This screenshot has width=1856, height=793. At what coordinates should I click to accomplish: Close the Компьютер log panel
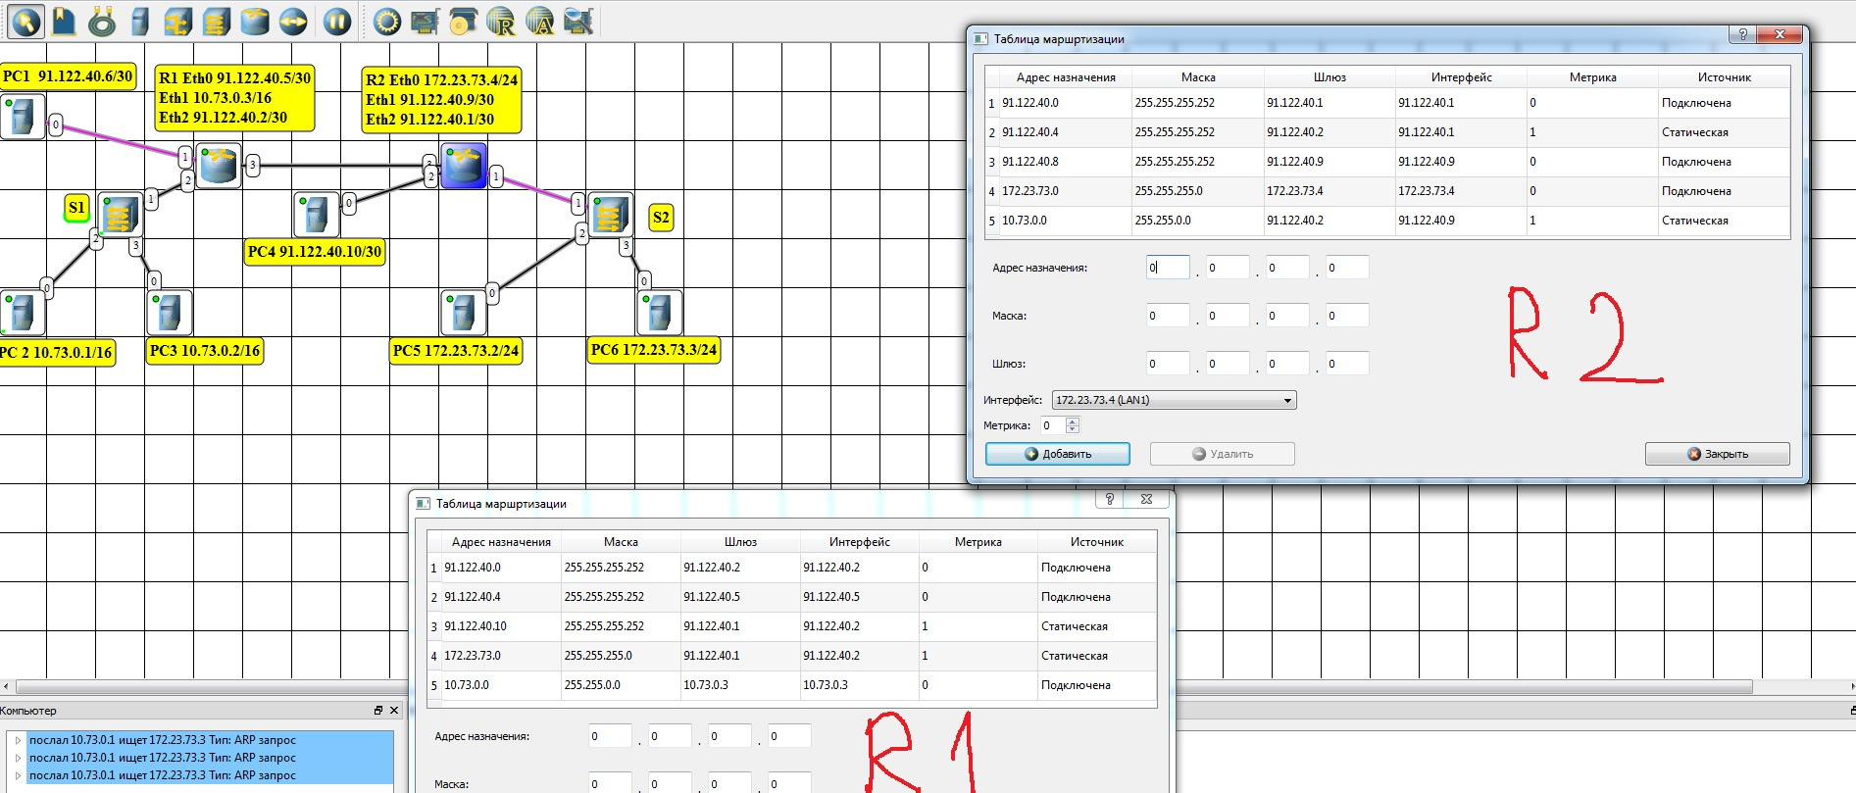(x=394, y=711)
